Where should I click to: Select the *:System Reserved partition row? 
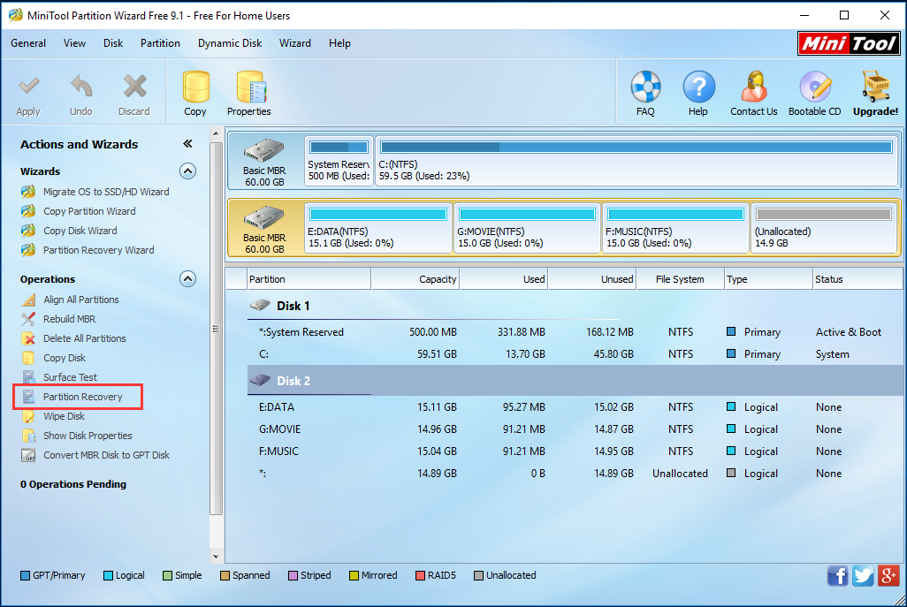tap(575, 332)
